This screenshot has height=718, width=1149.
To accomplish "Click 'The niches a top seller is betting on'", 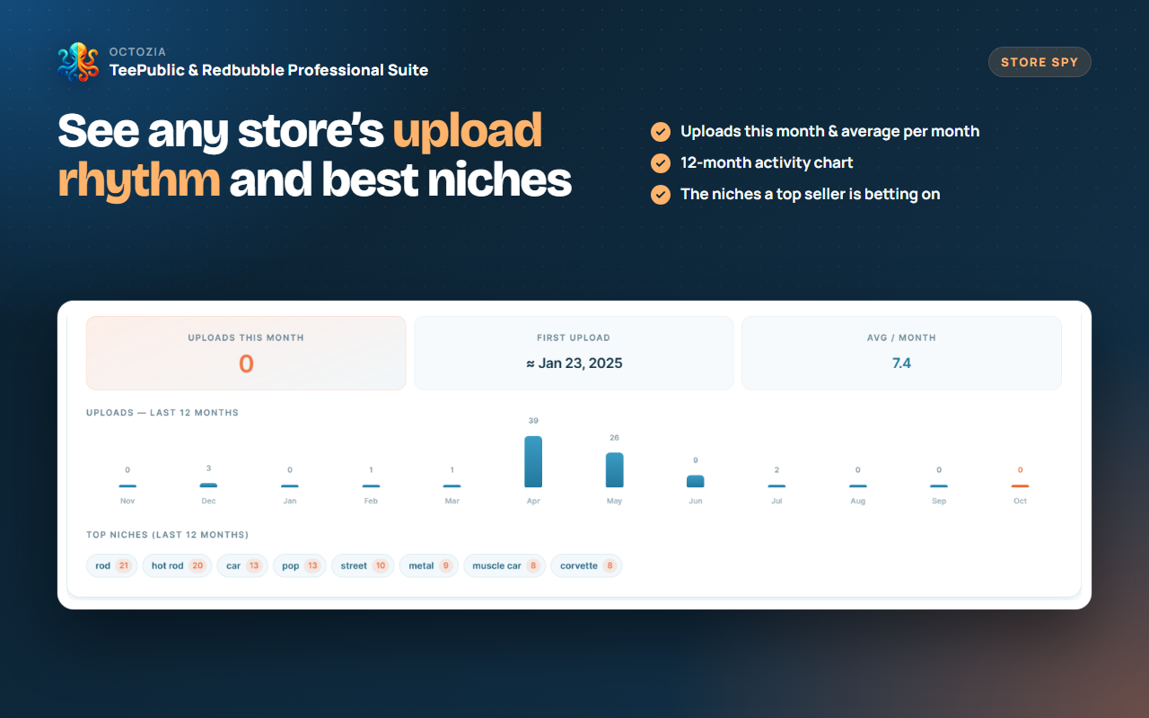I will click(x=810, y=195).
